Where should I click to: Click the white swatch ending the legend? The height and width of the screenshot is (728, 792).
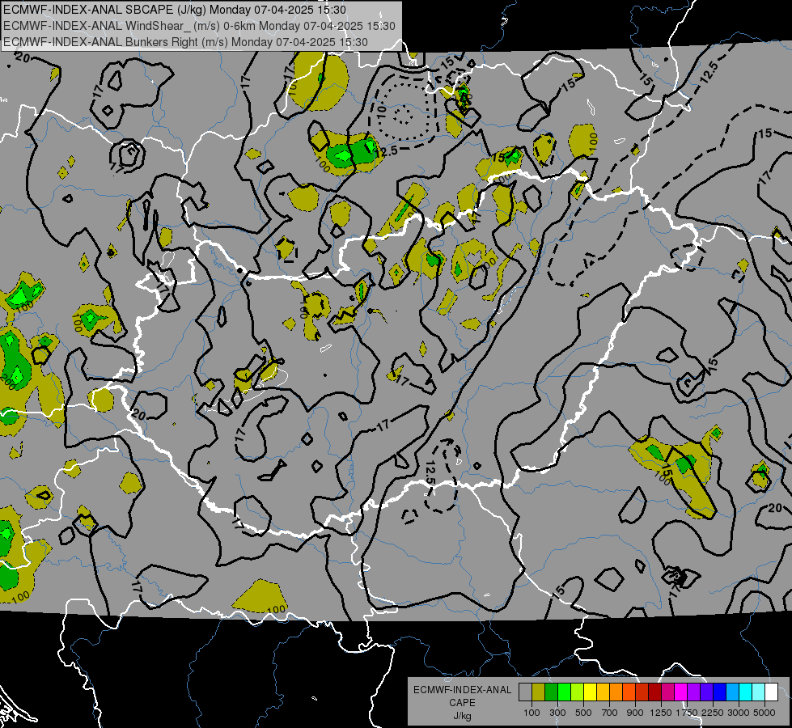coord(771,692)
